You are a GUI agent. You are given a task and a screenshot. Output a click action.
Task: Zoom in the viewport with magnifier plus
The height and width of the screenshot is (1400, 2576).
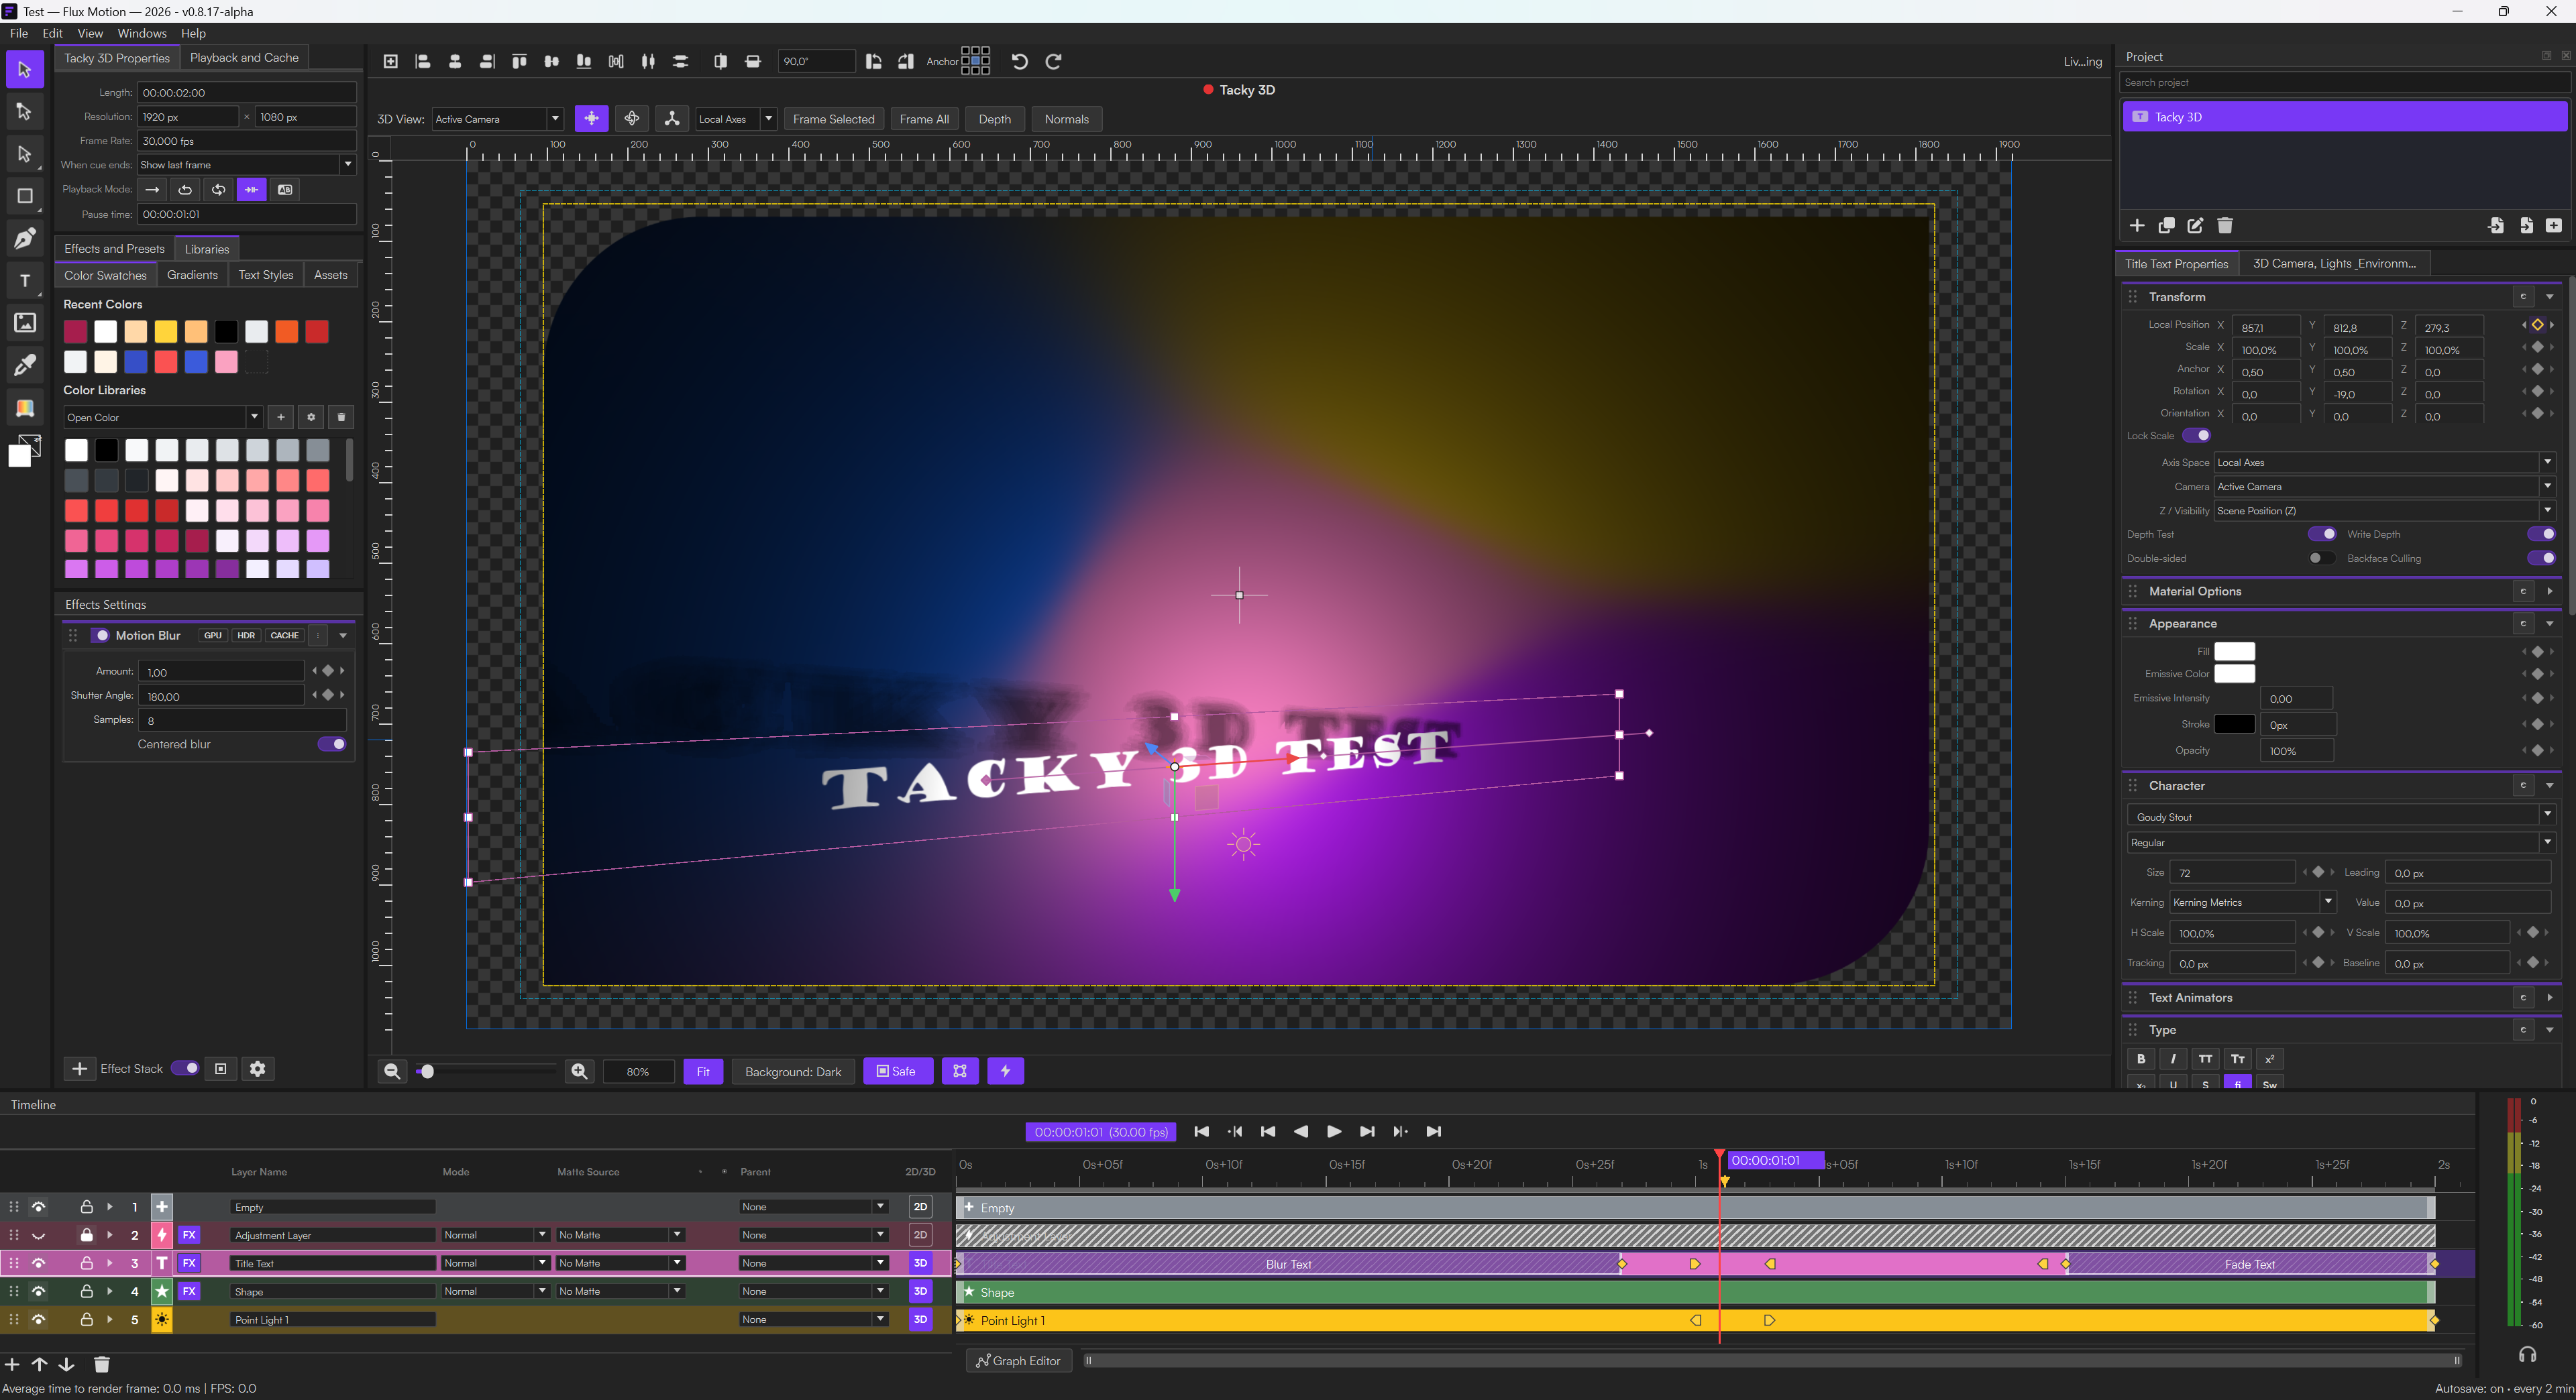(579, 1071)
